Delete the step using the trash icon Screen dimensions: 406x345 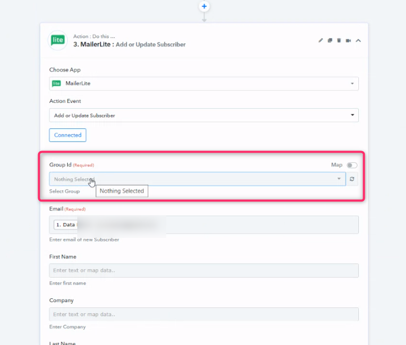339,40
